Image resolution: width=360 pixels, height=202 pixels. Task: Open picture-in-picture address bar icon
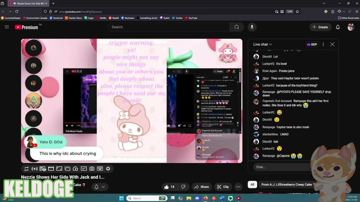[x=277, y=12]
